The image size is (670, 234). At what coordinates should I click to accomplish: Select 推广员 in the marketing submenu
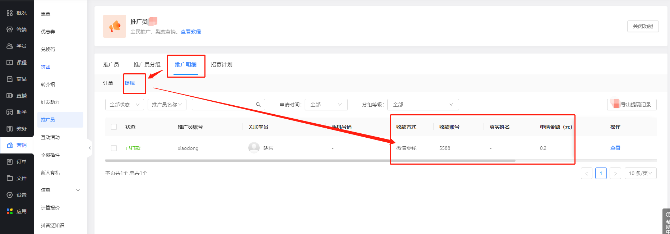pos(60,120)
